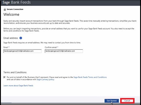
Task: Click the paragraph starting 'Easily and securely import'
Action: point(70,22)
